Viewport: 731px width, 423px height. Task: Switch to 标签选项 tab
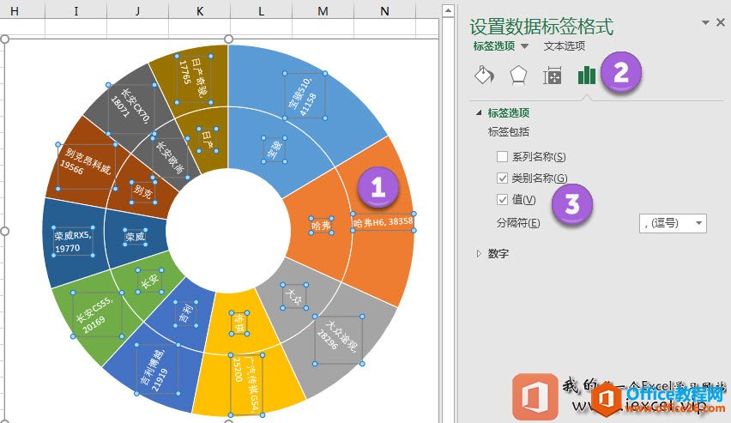pos(494,45)
